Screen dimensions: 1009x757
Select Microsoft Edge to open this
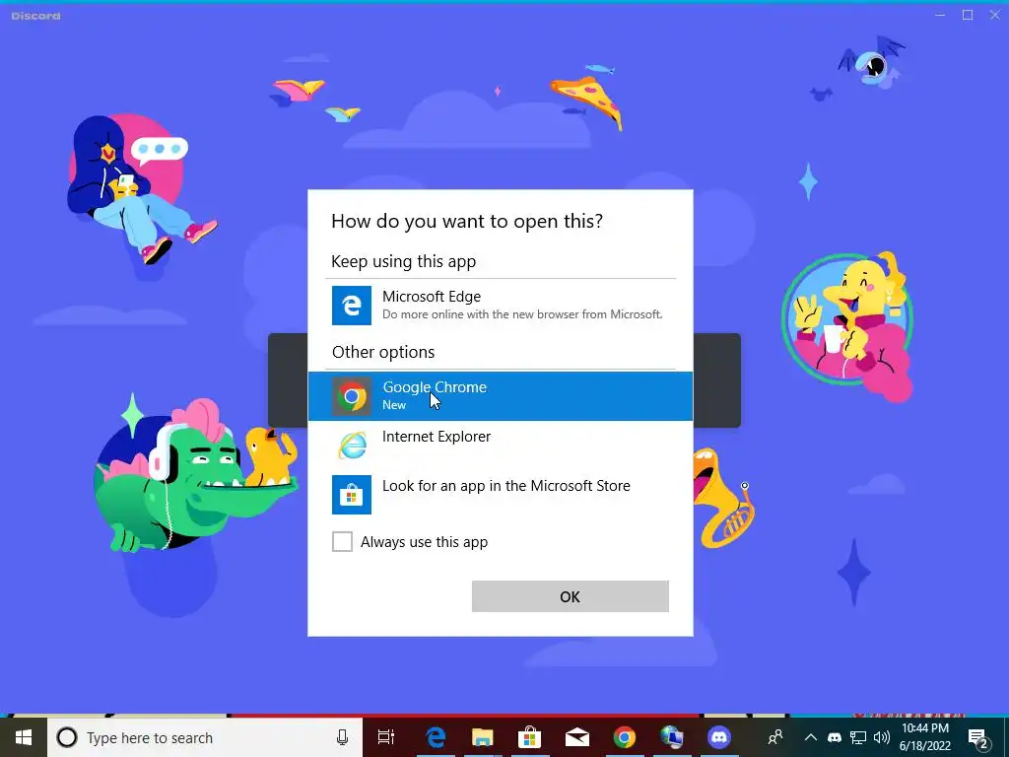tap(500, 306)
